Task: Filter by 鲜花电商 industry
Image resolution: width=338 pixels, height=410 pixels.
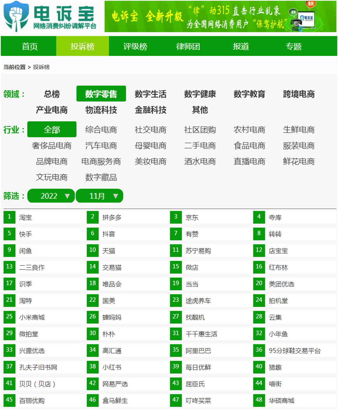Action: 299,161
